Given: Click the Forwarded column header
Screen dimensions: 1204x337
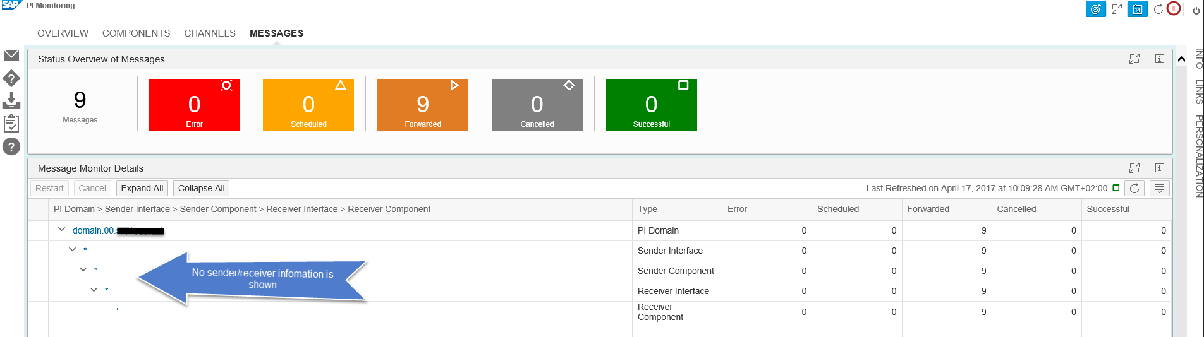Looking at the screenshot, I should tap(946, 209).
